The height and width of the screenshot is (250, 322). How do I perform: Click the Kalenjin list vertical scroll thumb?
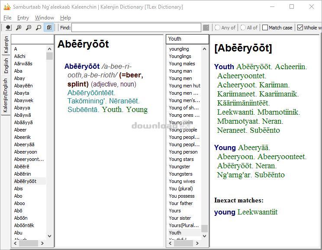pyautogui.click(x=49, y=56)
